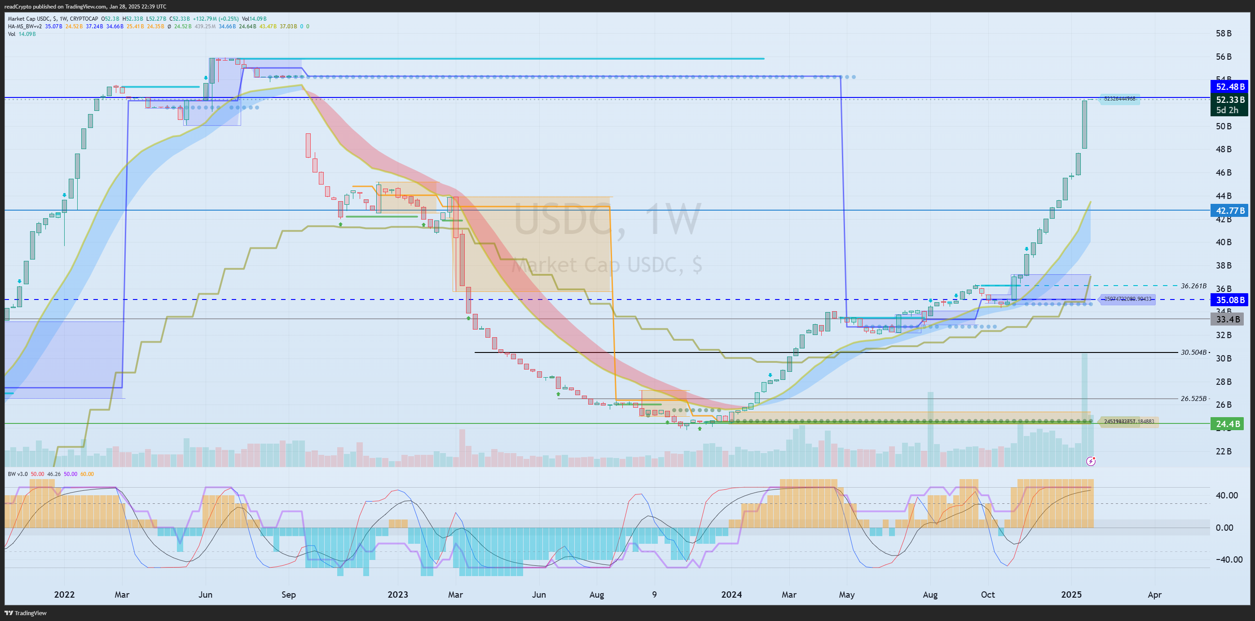Click the 35074722080.90433 value label box
The width and height of the screenshot is (1255, 621).
(1127, 299)
